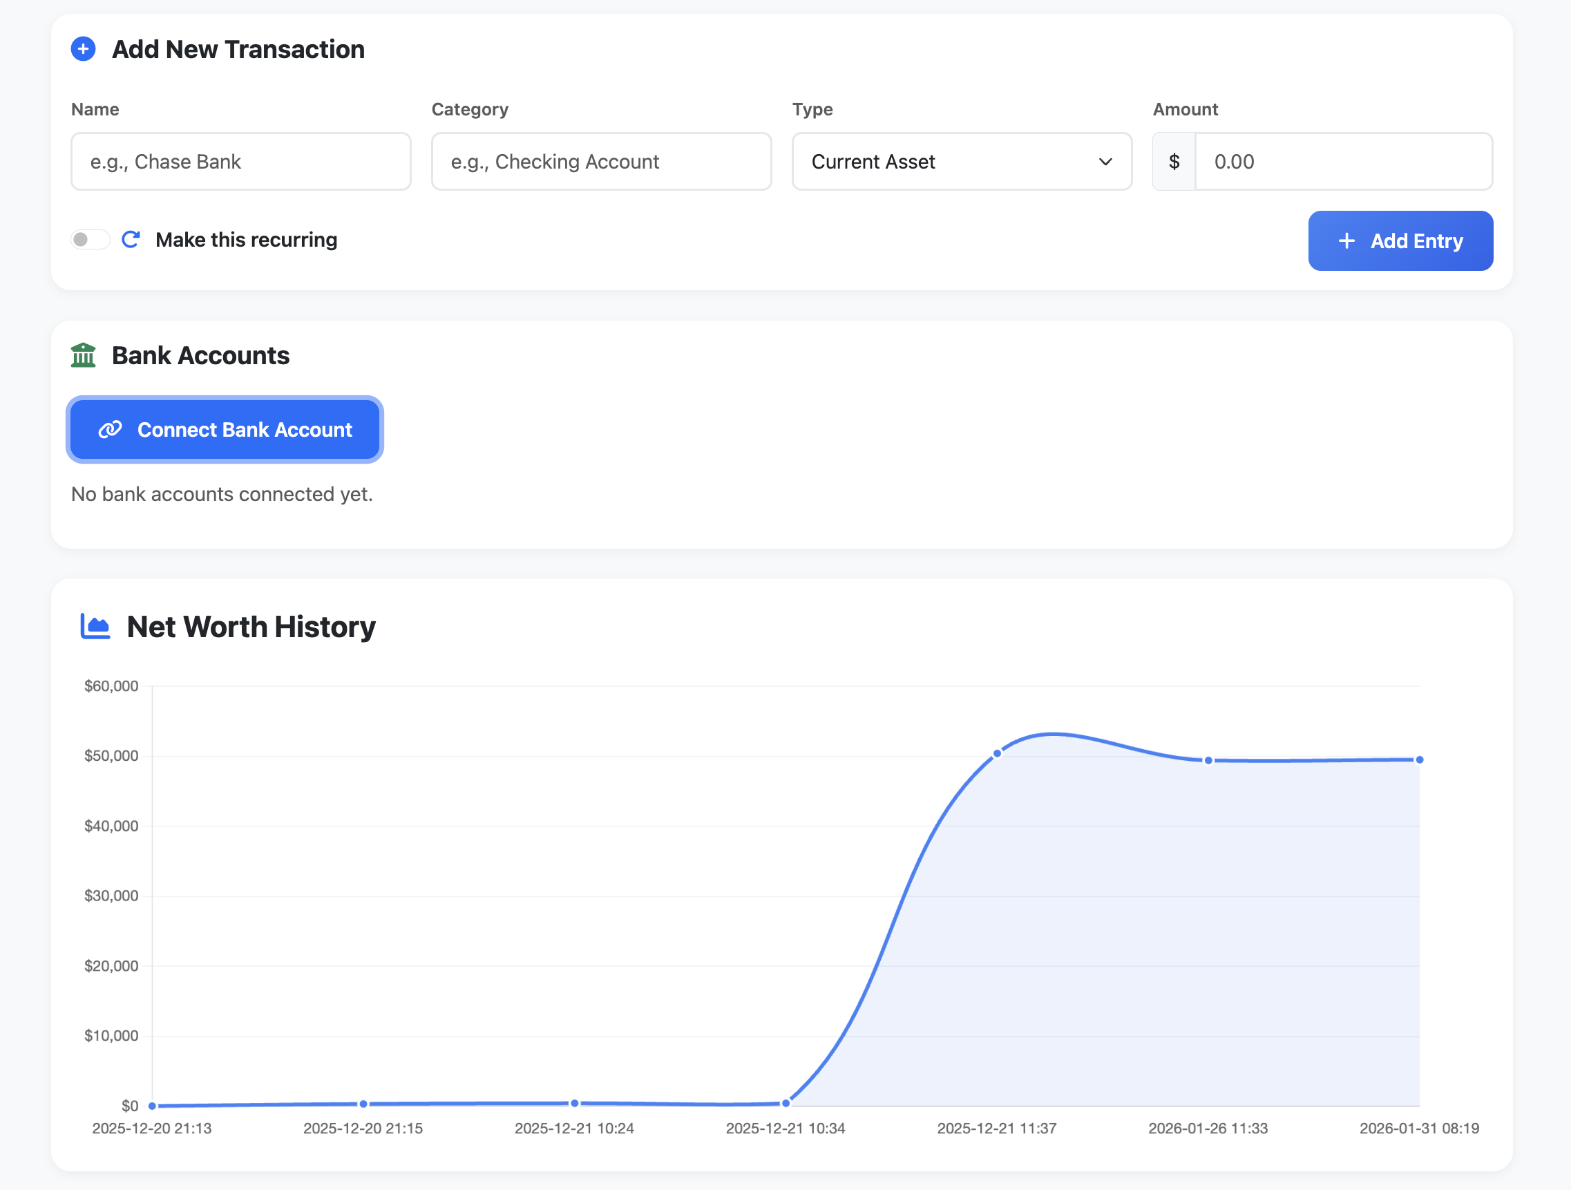Click the blue plus circle icon
The image size is (1571, 1190).
coord(83,49)
